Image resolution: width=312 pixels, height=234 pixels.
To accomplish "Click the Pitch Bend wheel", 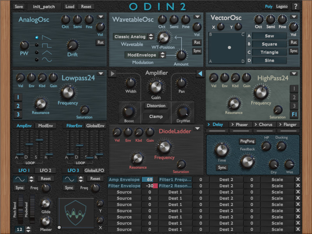I will coord(21,210).
